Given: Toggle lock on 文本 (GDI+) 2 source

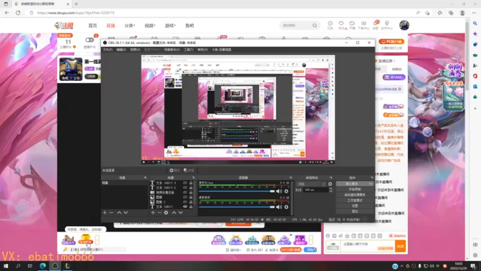Looking at the screenshot, I should click(x=191, y=187).
